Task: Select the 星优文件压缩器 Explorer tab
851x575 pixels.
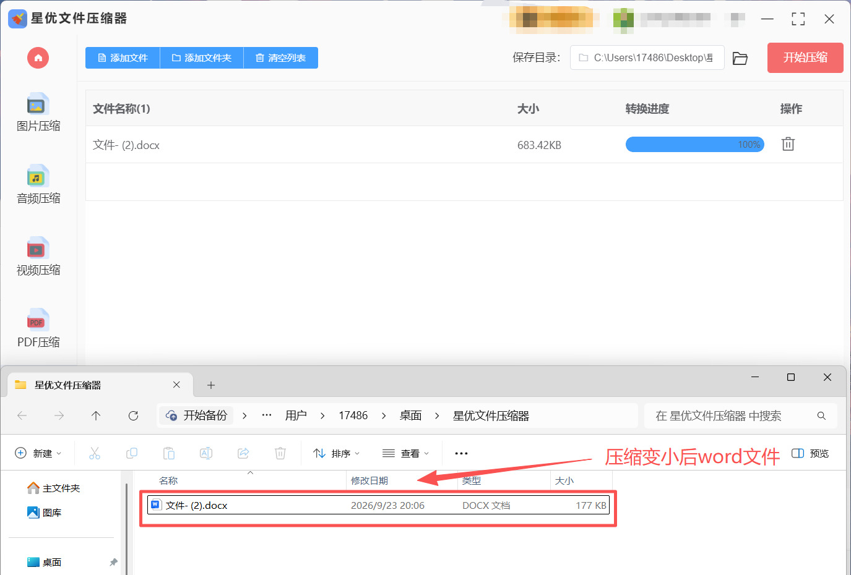Action: coord(101,385)
